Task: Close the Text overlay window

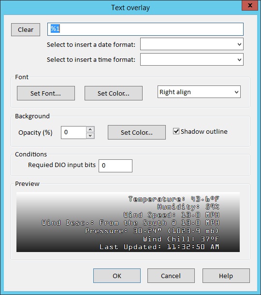Action: pyautogui.click(x=250, y=5)
